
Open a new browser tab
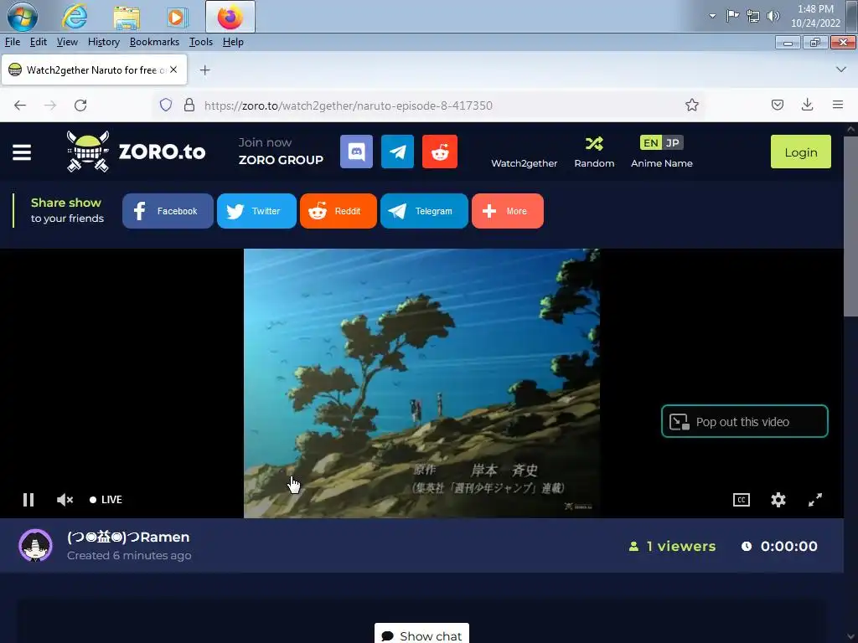point(204,70)
